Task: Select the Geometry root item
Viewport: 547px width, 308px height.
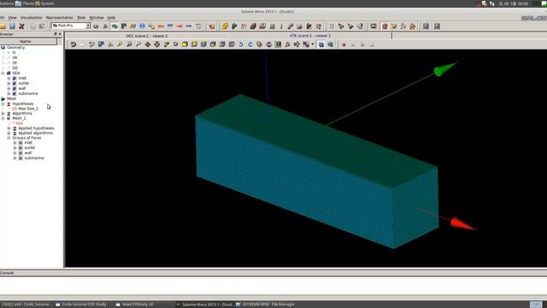Action: [15, 48]
